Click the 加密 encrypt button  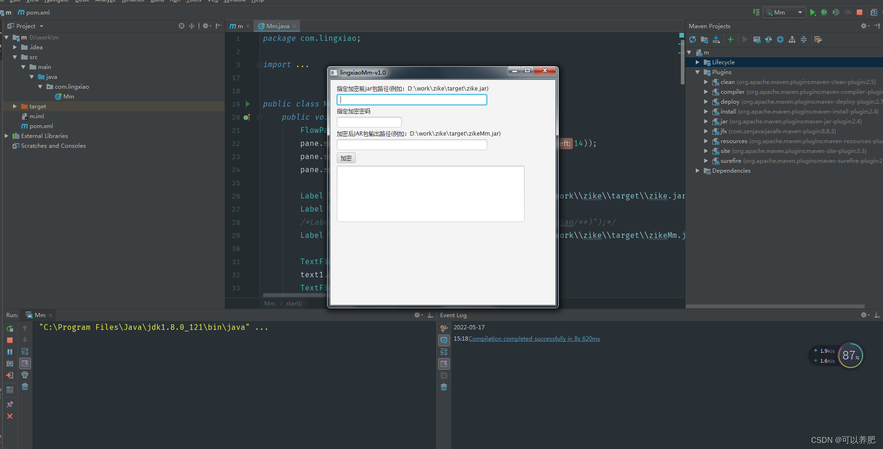click(x=346, y=158)
